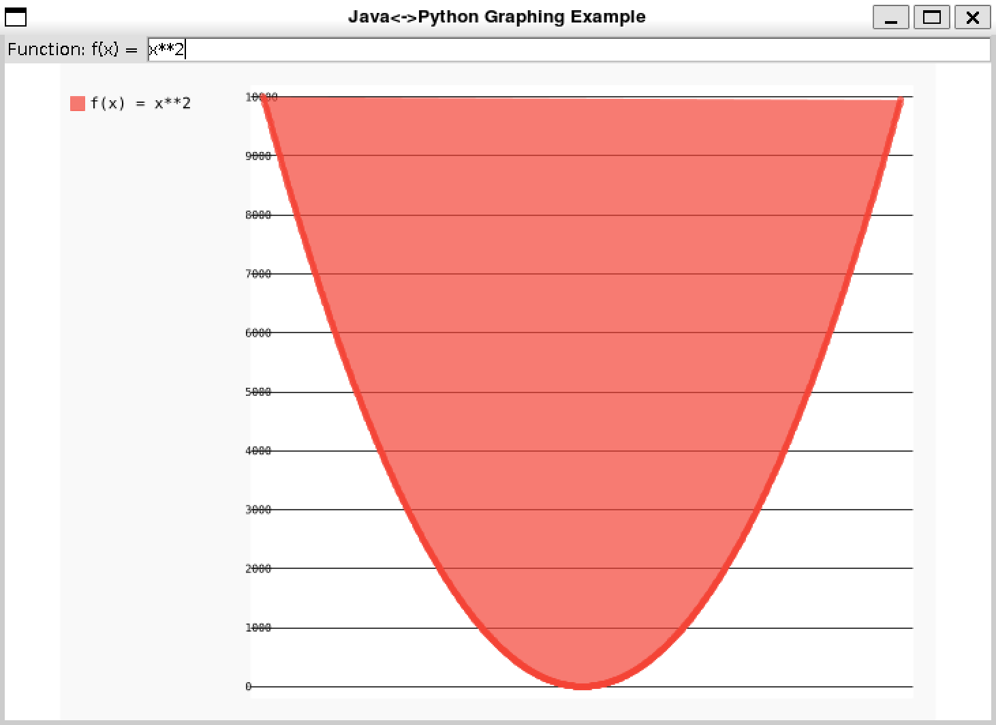Viewport: 996px width, 725px height.
Task: Pick the 6000 y-axis label
Action: [258, 333]
